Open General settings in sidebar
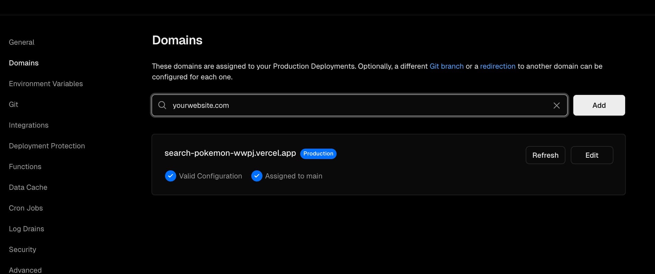Image resolution: width=655 pixels, height=274 pixels. point(21,42)
